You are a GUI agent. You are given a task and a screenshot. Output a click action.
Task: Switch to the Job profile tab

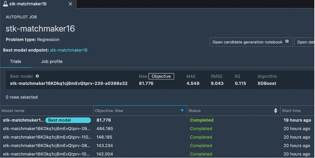[52, 61]
